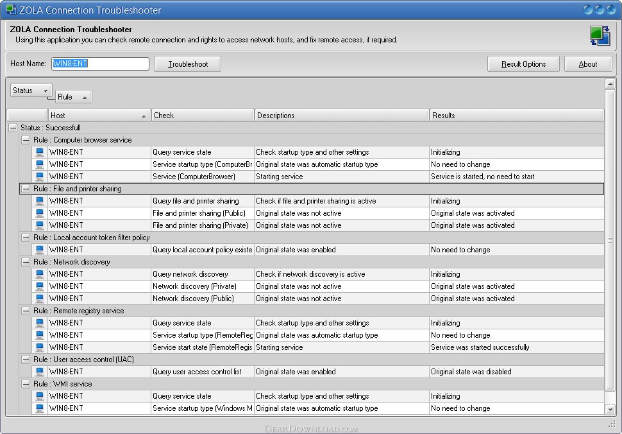Click the vertical scrollbar thumb

[610, 240]
